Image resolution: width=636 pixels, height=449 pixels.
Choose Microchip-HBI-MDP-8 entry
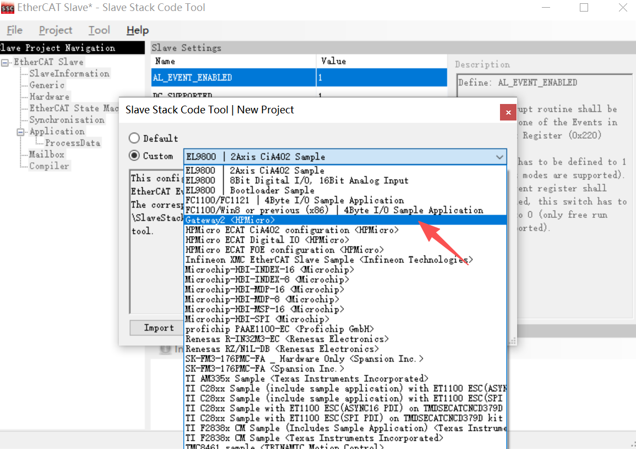tap(345, 299)
